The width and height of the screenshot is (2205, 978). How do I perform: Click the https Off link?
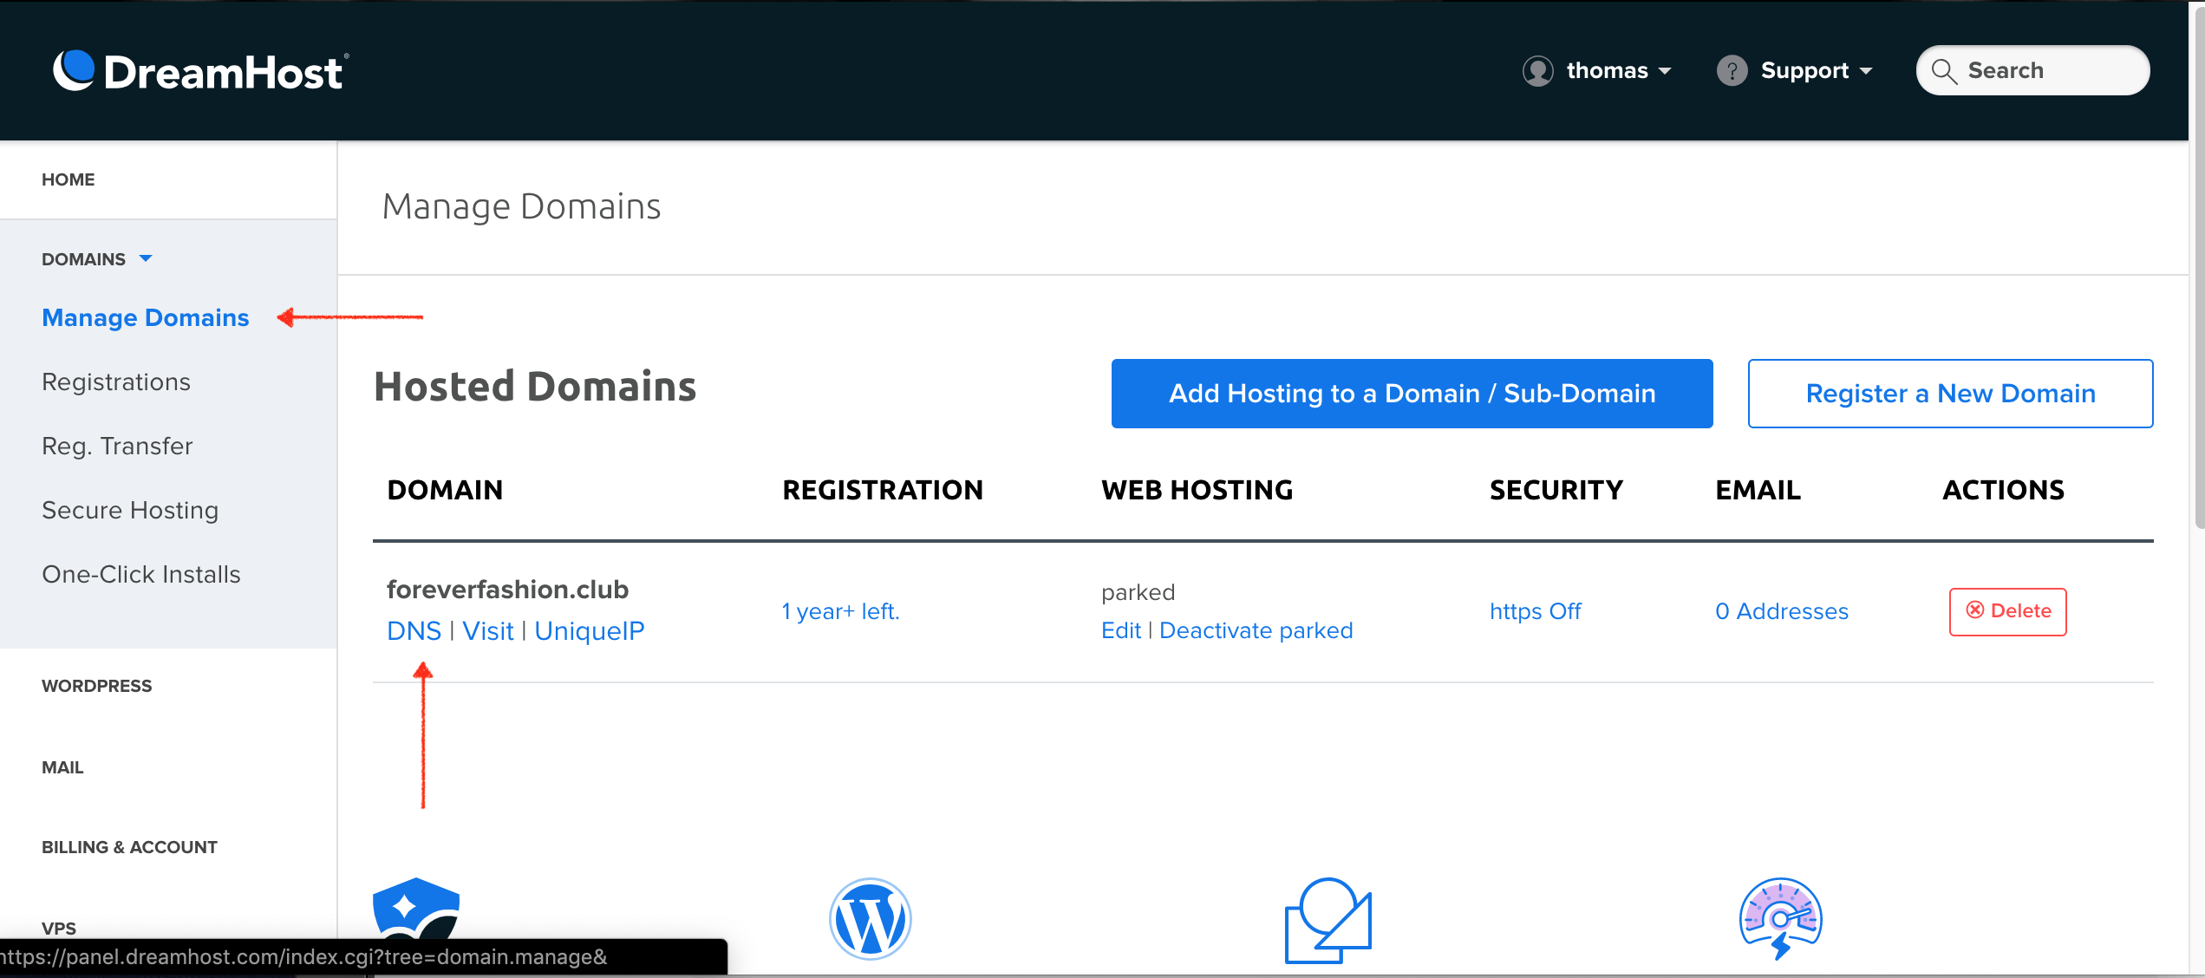(1535, 612)
